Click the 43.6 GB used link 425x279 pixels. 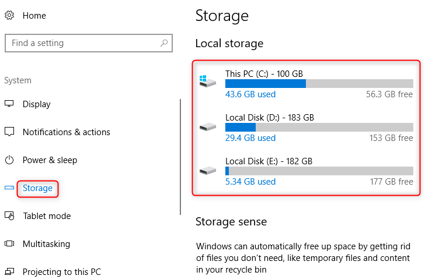tap(250, 94)
